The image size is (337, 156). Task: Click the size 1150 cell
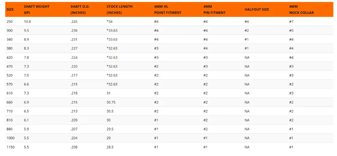tap(10, 147)
